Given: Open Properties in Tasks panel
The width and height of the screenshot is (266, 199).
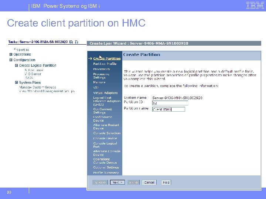Looking at the screenshot, I should 21,50.
